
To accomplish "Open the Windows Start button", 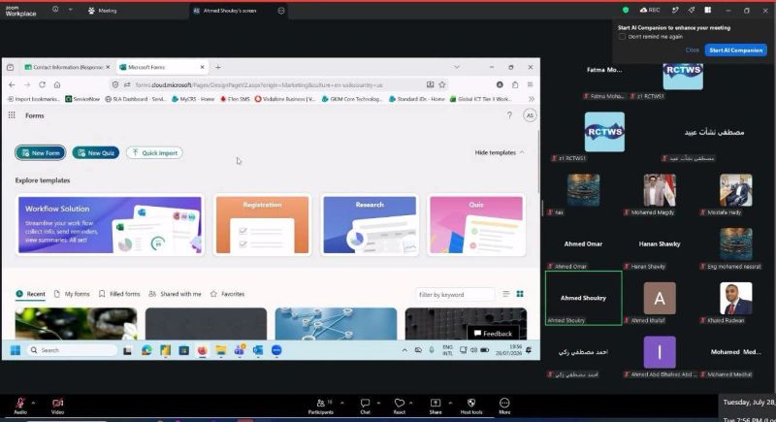I will tap(16, 350).
